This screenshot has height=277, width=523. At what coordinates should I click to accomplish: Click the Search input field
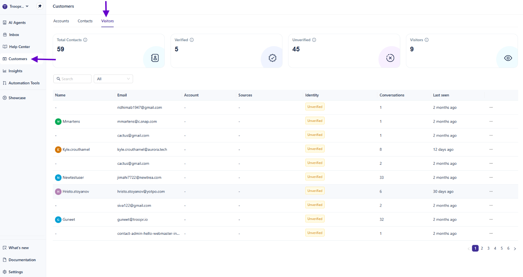(72, 79)
